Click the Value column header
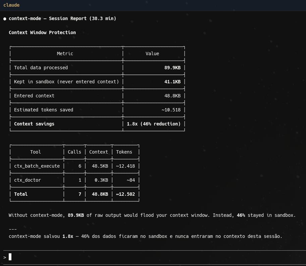 point(152,54)
